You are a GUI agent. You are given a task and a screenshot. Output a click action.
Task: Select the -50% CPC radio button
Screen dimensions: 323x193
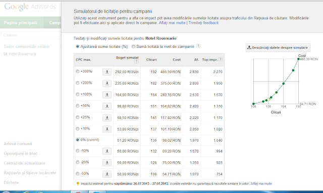pyautogui.click(x=77, y=174)
